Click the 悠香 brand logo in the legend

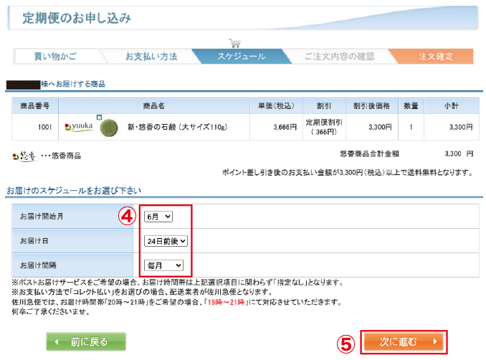[24, 156]
